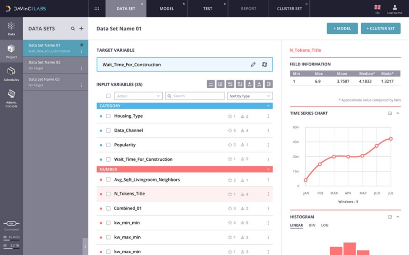Click the swap target variable icon
Screen dimensions: 409x255
coord(265,64)
